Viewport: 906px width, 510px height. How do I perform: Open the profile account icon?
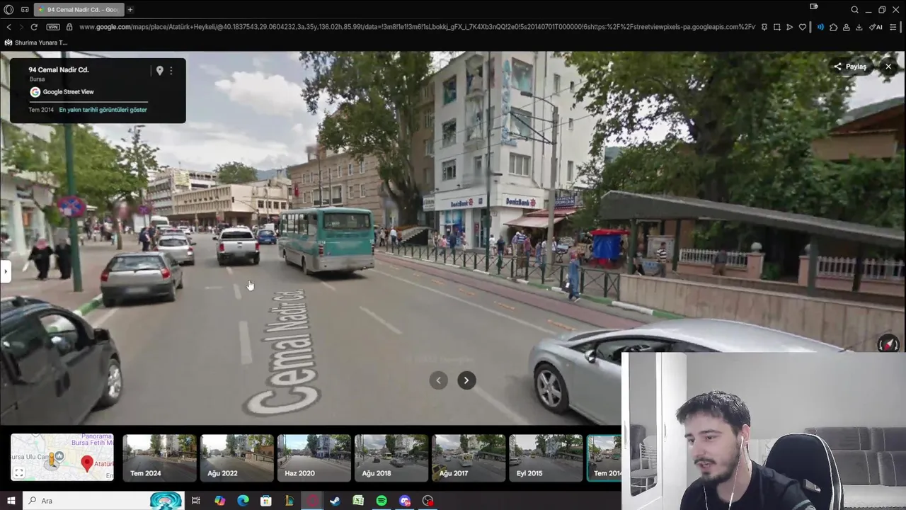846,27
